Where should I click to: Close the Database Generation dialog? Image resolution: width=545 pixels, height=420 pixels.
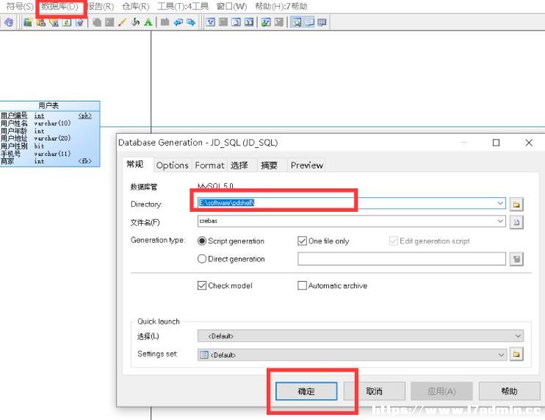[x=529, y=143]
